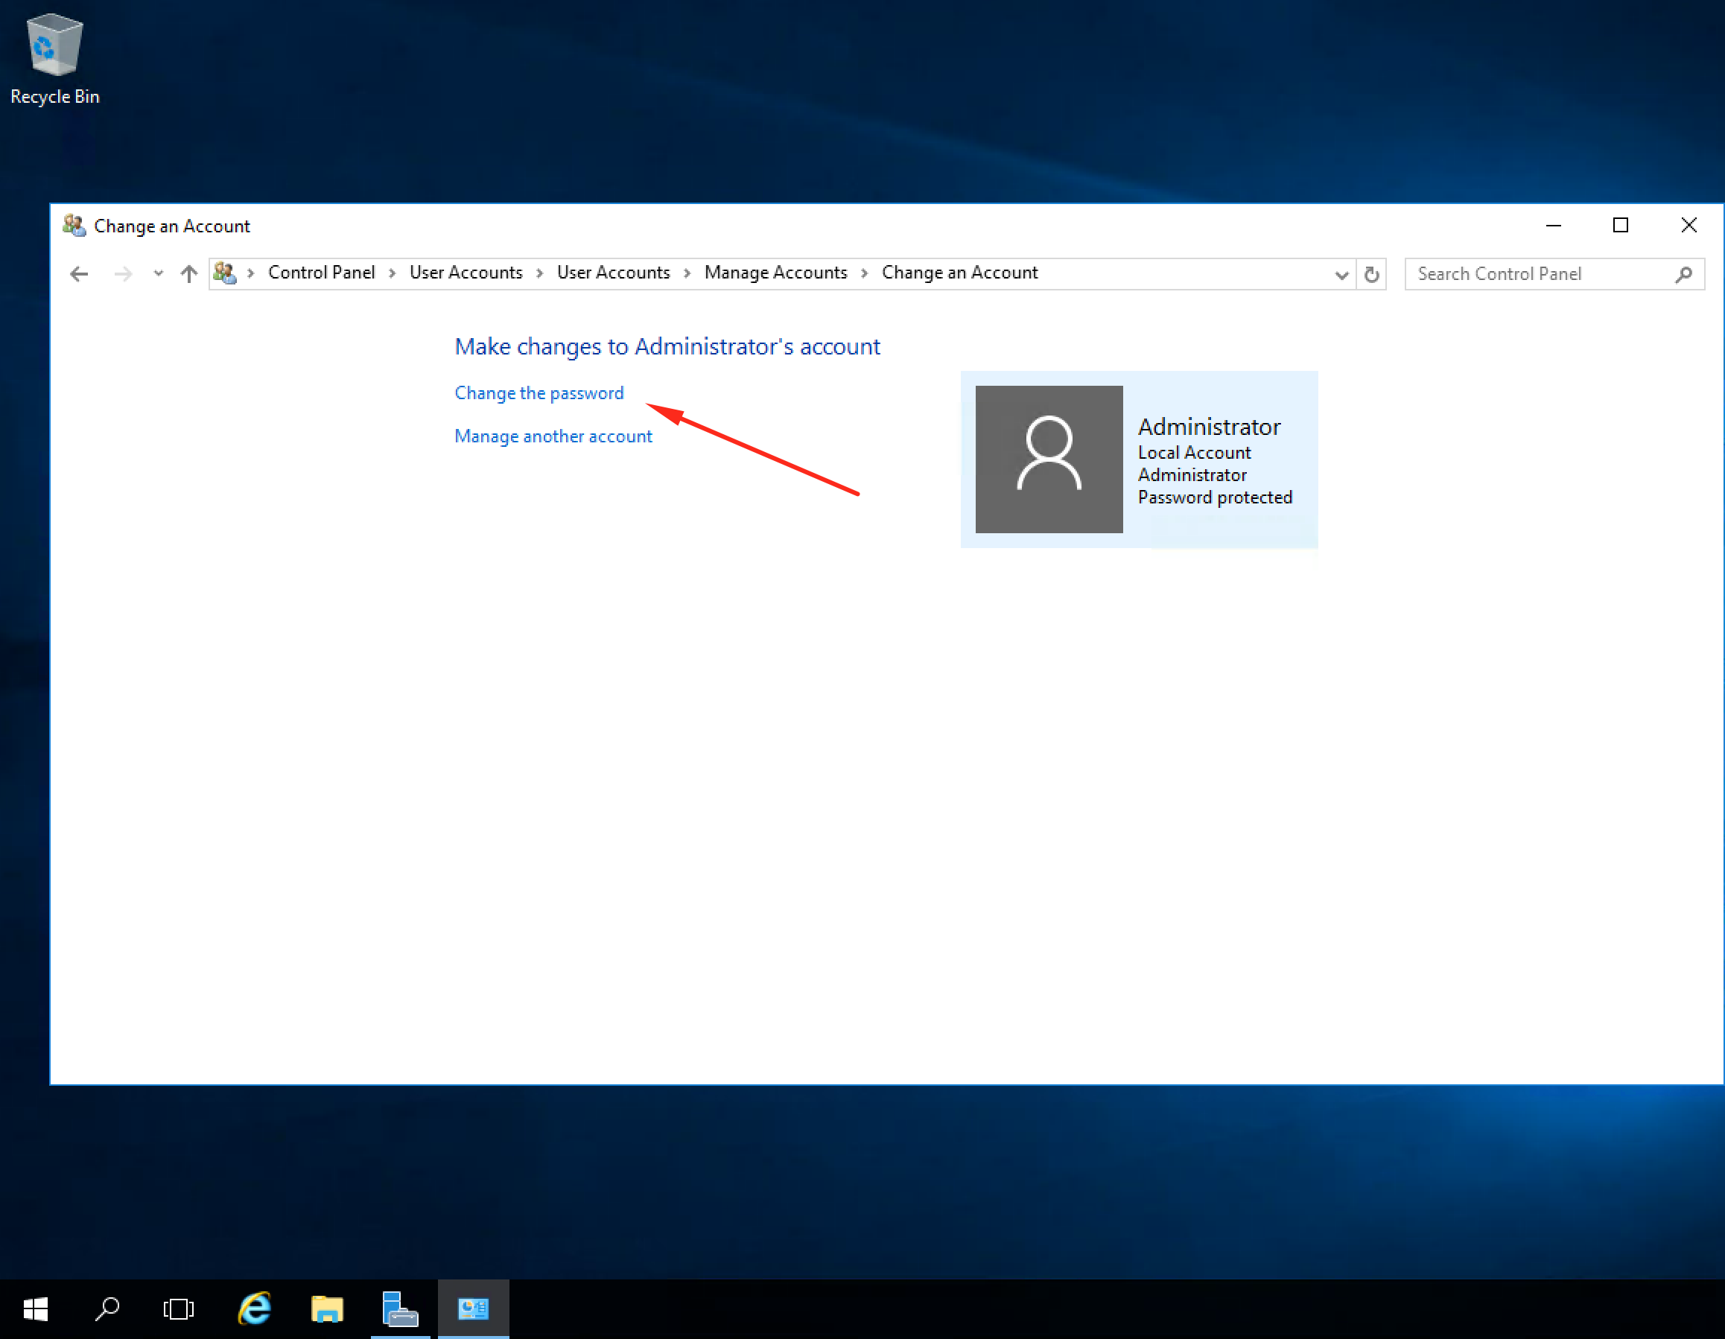1725x1339 pixels.
Task: Select the Administrator account tile
Action: [x=1138, y=459]
